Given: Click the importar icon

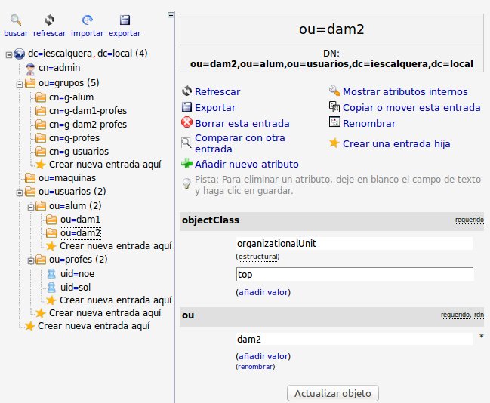Looking at the screenshot, I should [87, 20].
